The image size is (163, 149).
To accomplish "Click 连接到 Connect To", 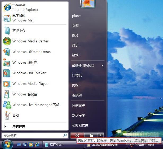I will point(77,95).
